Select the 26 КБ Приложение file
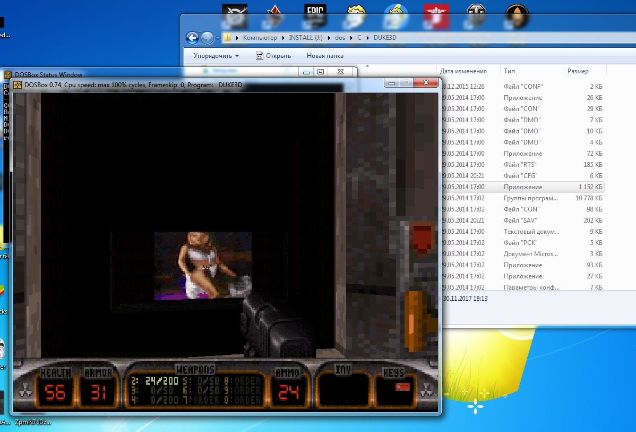 pyautogui.click(x=522, y=98)
